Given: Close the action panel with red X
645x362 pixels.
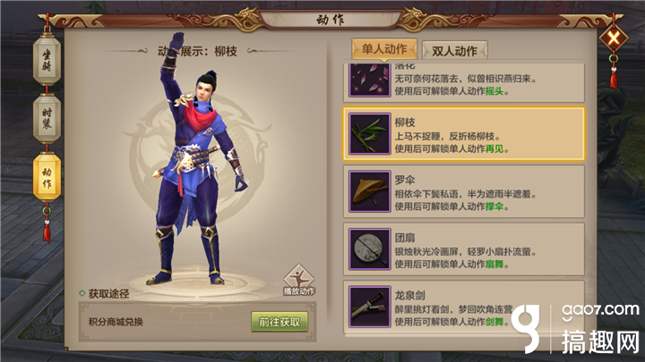Looking at the screenshot, I should click(614, 38).
